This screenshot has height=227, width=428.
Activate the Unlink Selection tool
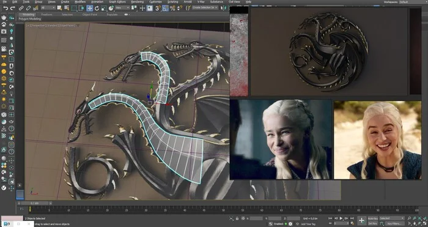pyautogui.click(x=28, y=8)
